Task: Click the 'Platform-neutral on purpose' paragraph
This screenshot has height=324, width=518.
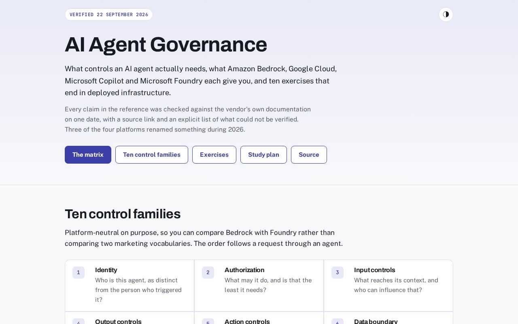Action: 204,238
